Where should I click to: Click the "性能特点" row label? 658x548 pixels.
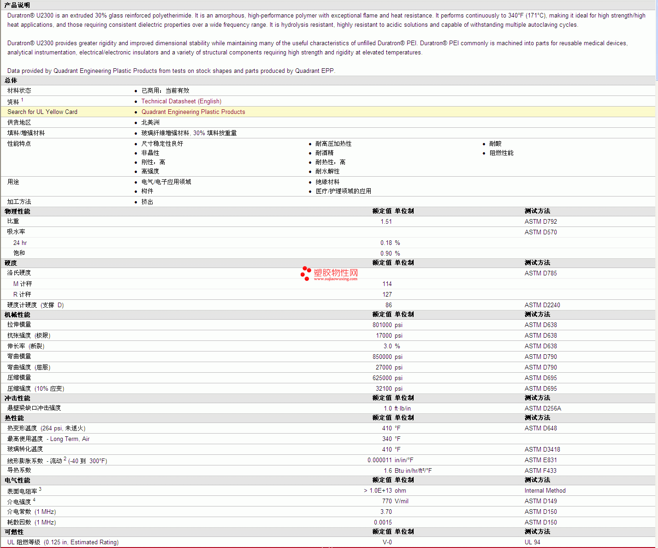point(19,144)
